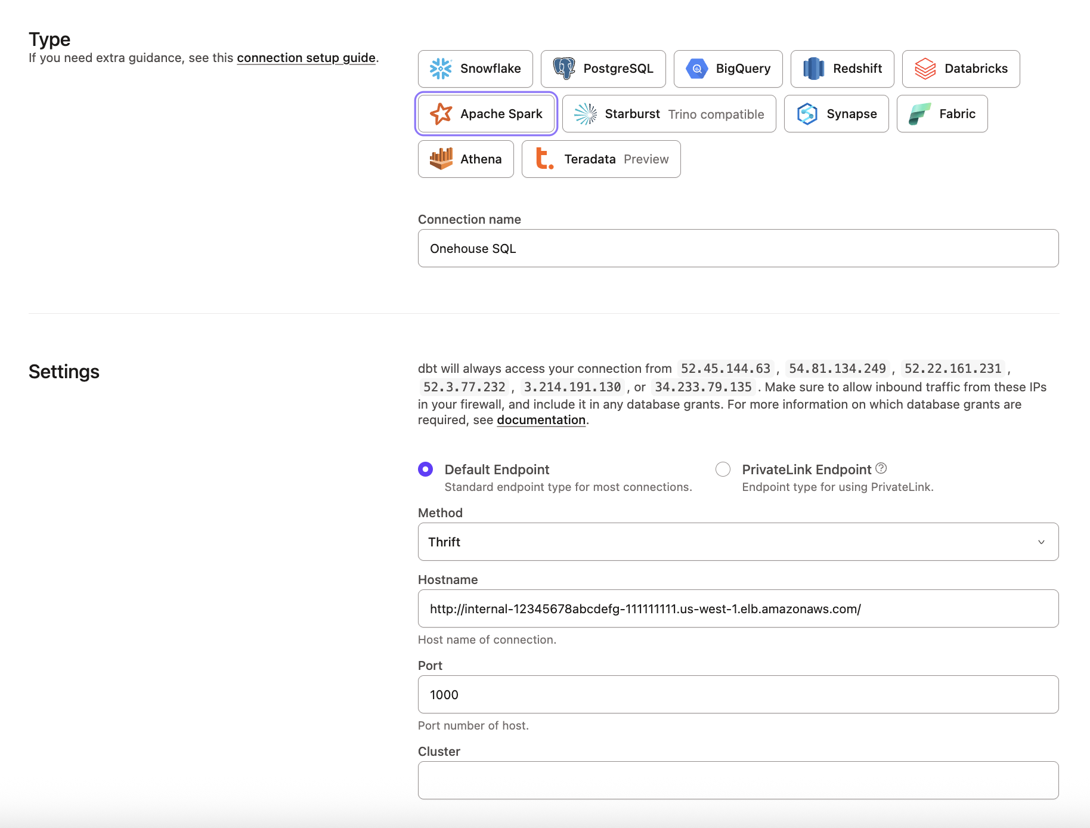Pick the Redshift logo icon
This screenshot has height=828, width=1090.
tap(813, 69)
